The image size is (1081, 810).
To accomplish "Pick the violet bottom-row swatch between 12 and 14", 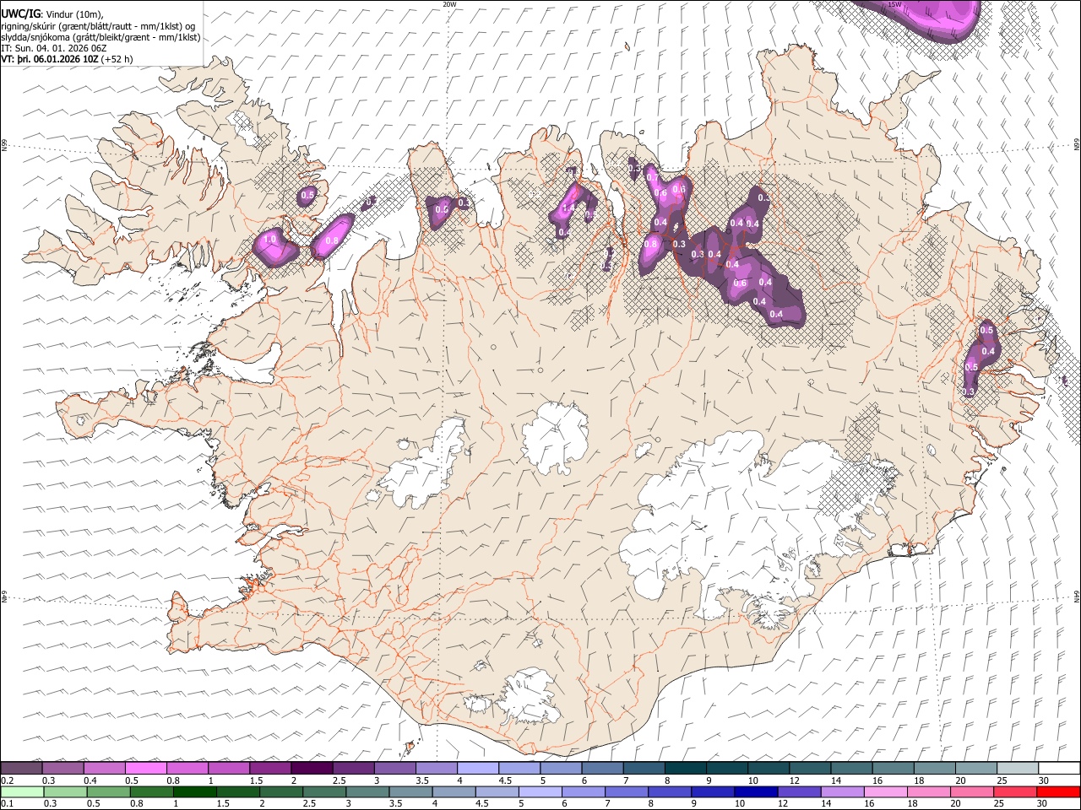I will tap(798, 792).
